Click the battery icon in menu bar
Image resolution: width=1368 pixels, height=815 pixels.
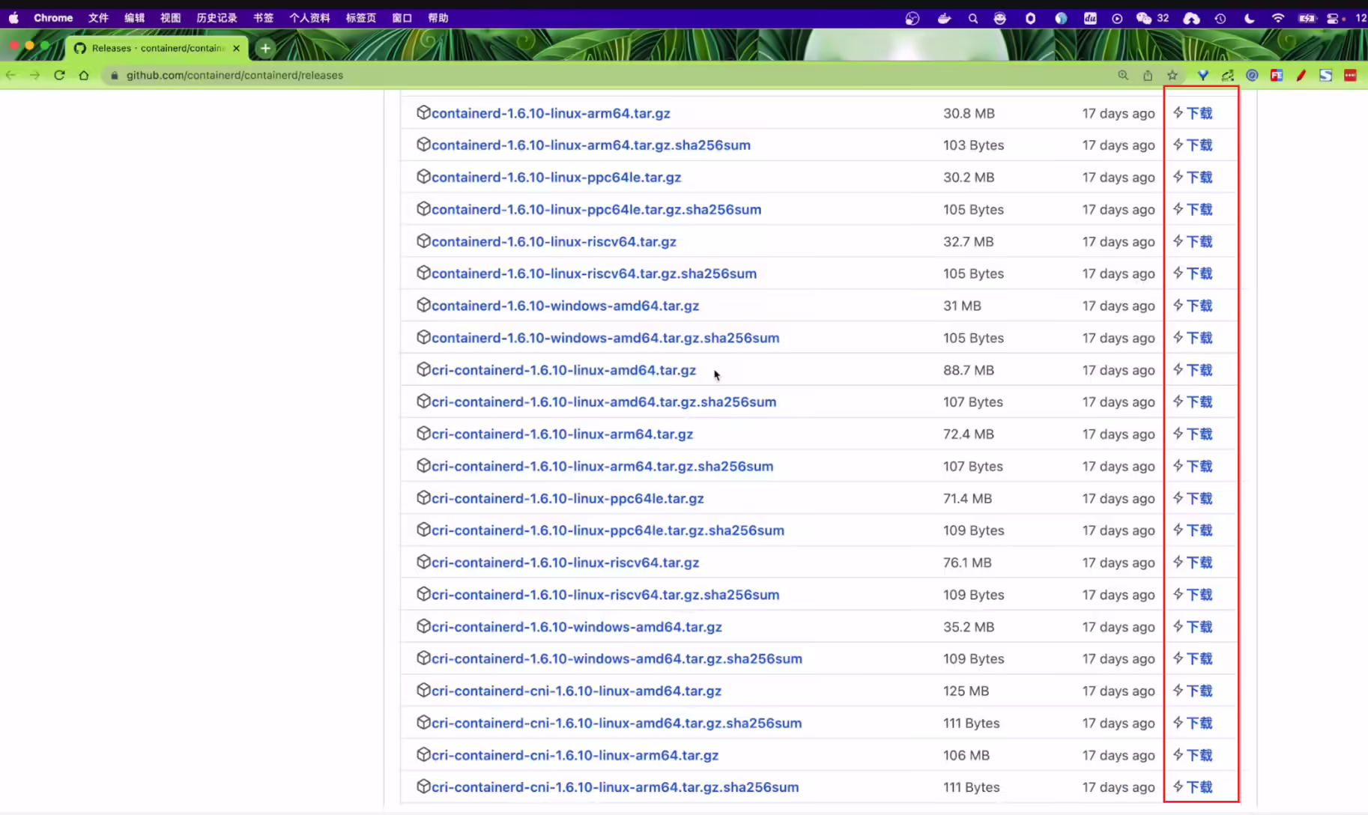1307,18
